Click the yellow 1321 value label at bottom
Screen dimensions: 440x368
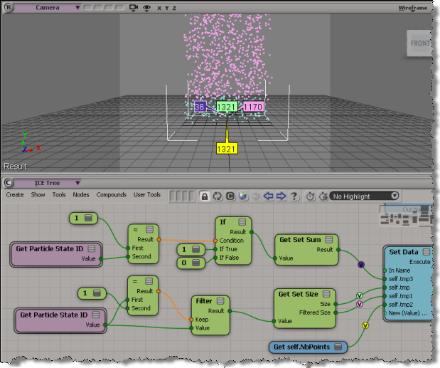point(227,148)
